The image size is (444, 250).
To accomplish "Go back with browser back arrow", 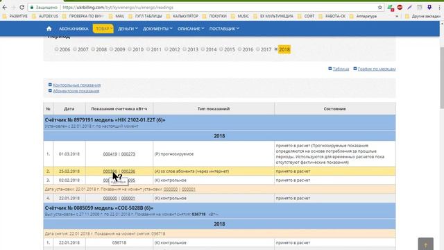I will click(5, 8).
